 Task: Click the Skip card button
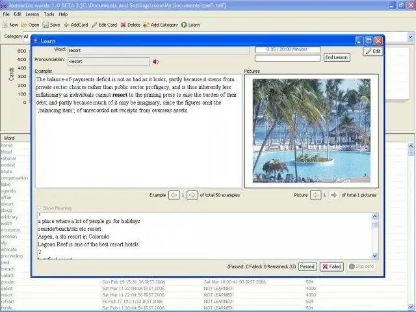361,266
